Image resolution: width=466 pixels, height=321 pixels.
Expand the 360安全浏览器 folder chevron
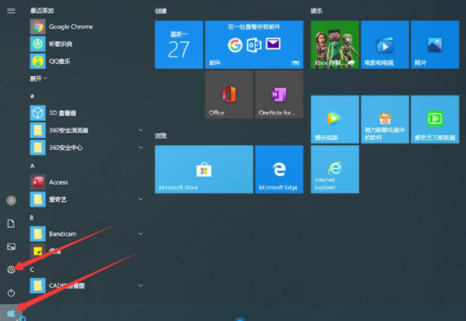pos(141,130)
